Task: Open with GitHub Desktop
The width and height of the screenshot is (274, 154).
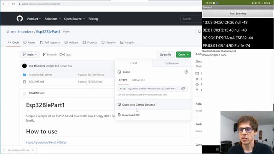Action: (x=139, y=105)
